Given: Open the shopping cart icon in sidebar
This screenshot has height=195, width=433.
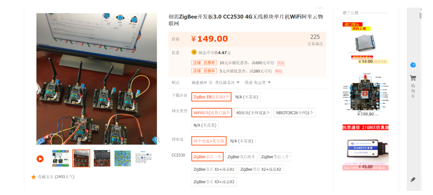Looking at the screenshot, I should (413, 78).
